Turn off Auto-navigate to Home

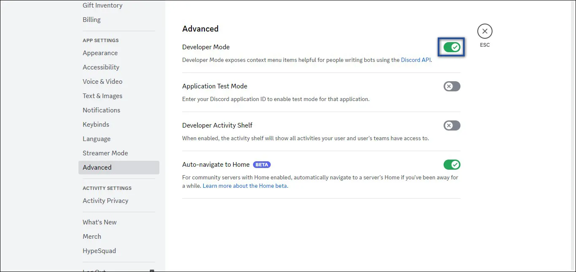point(452,165)
